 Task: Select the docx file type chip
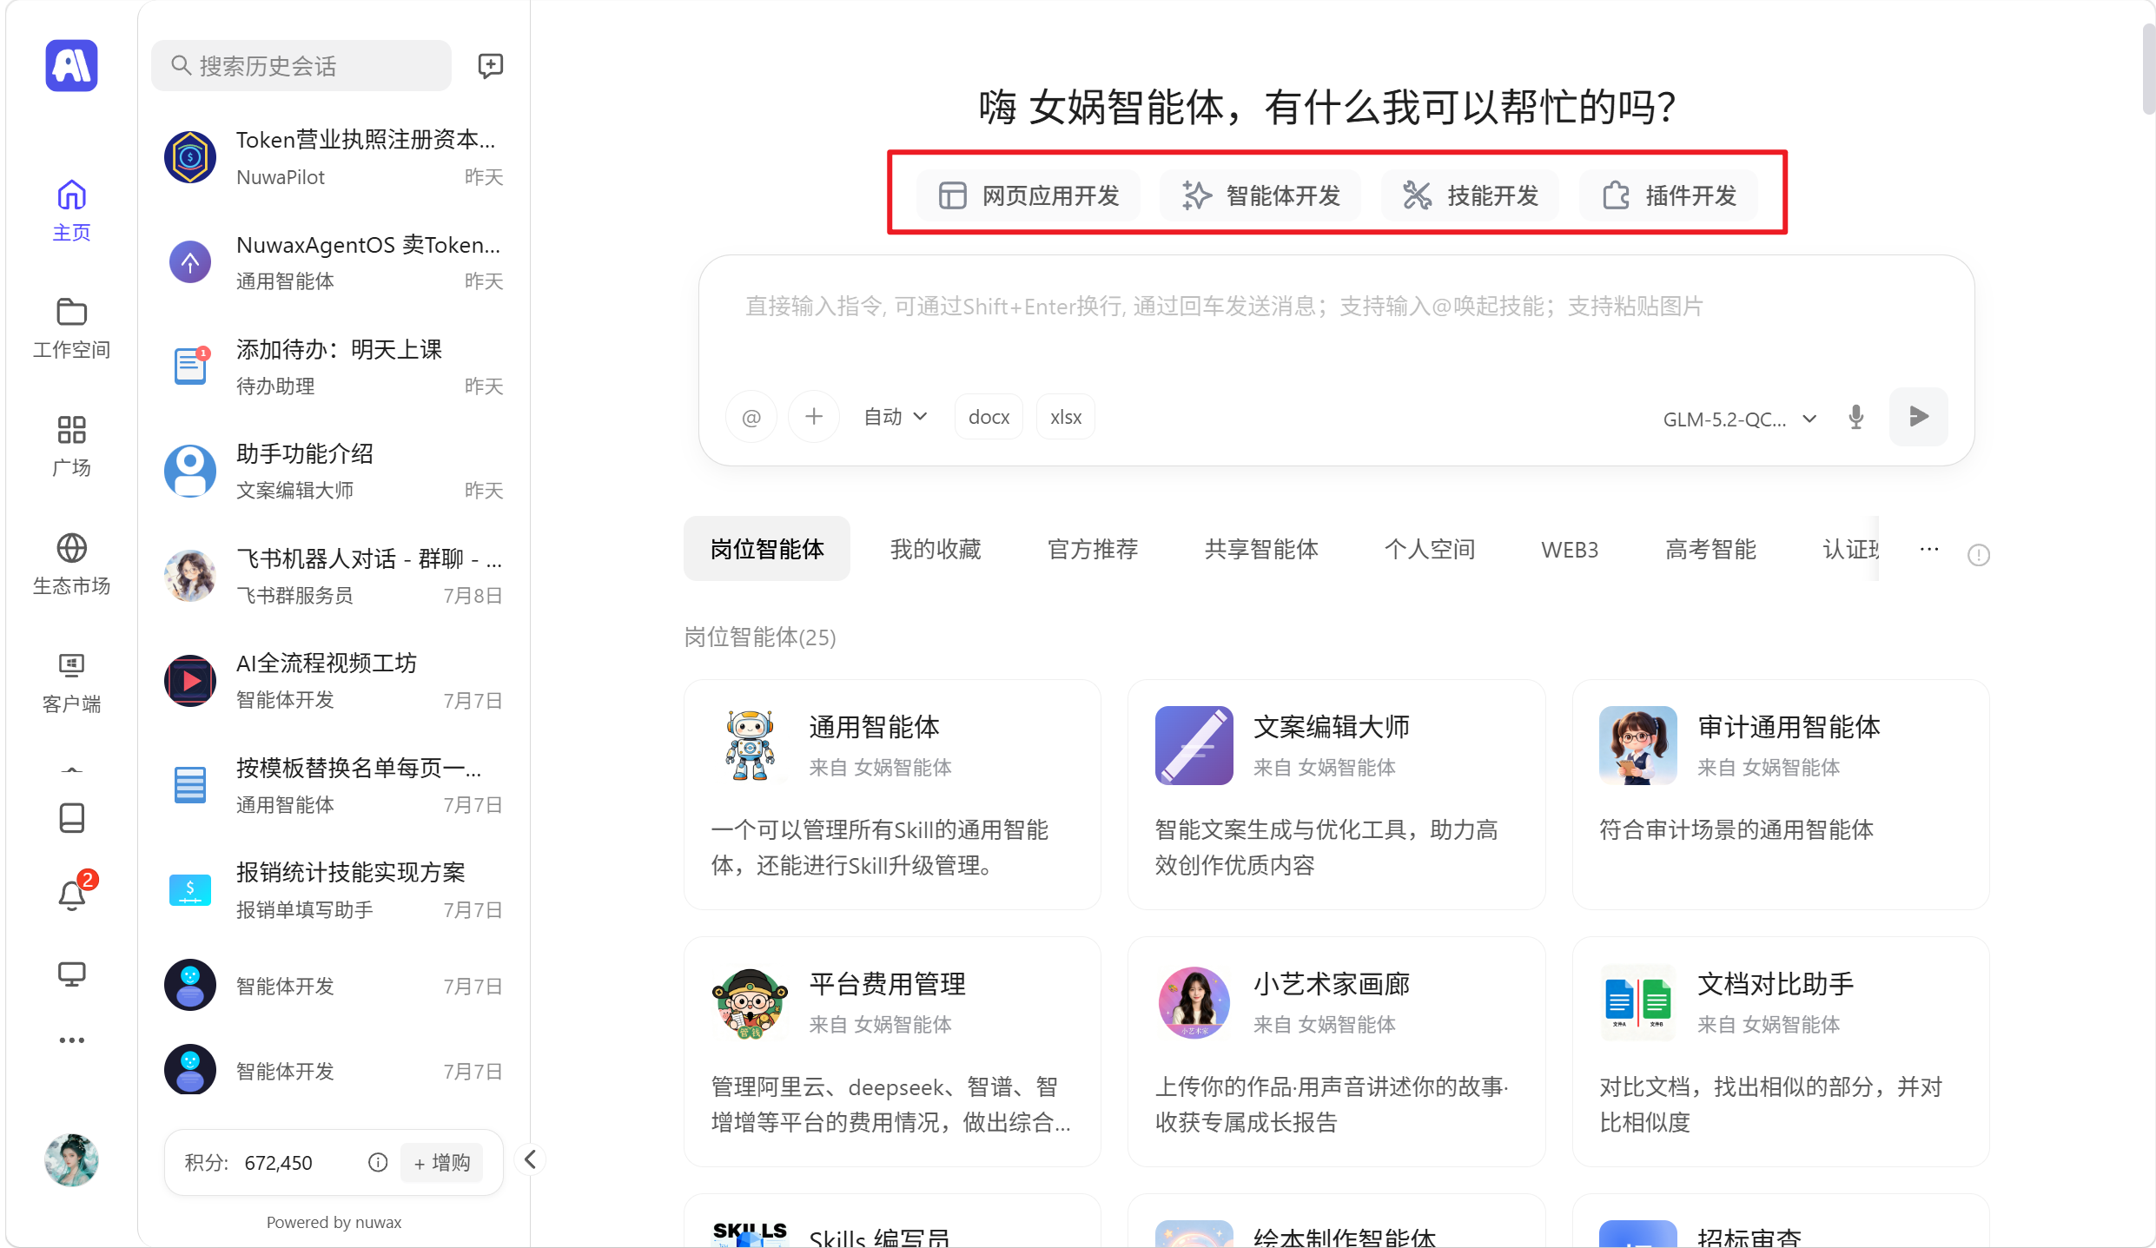coord(989,417)
